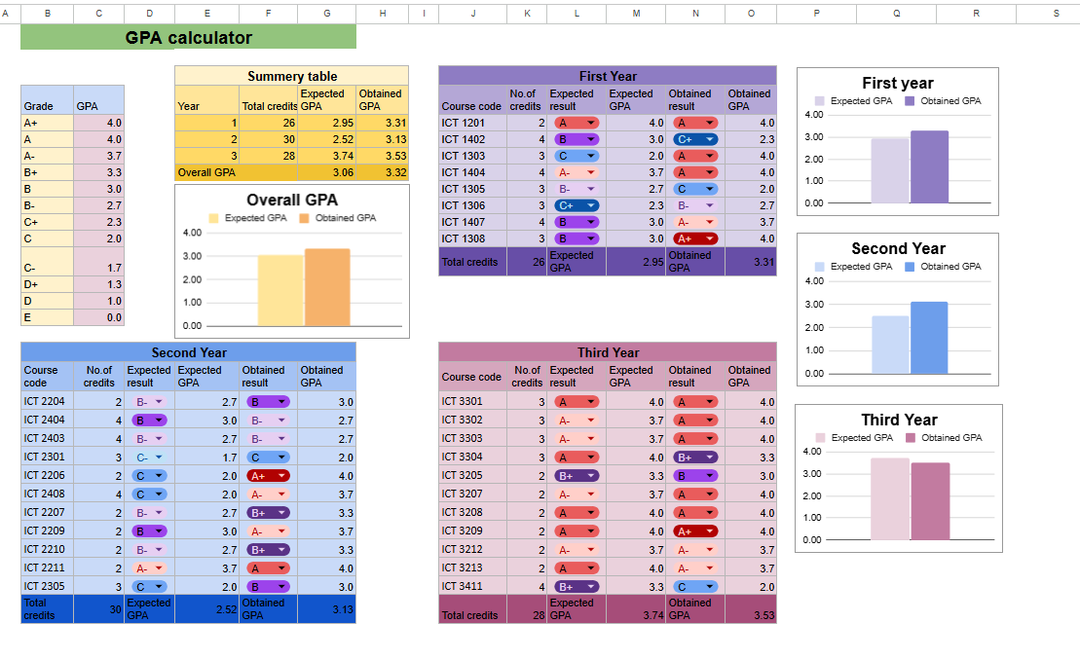Open obtained result dropdown for ICT 2305
Image resolution: width=1080 pixels, height=659 pixels.
click(268, 587)
